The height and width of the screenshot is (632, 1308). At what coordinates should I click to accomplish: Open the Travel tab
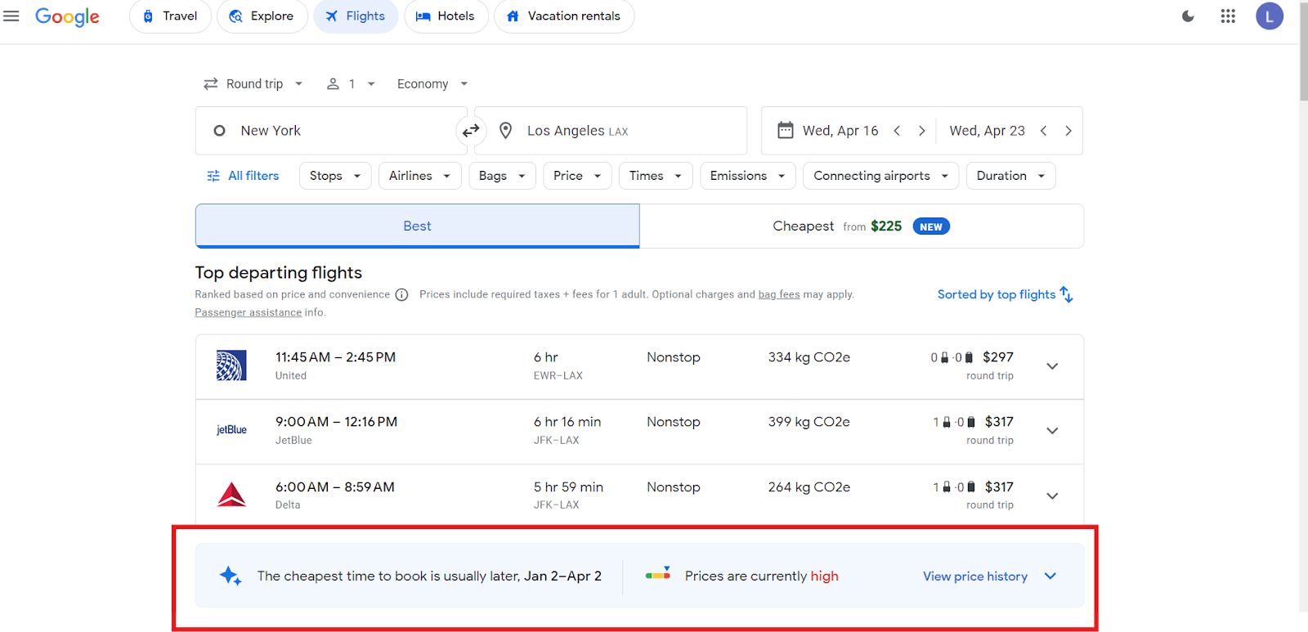coord(170,16)
